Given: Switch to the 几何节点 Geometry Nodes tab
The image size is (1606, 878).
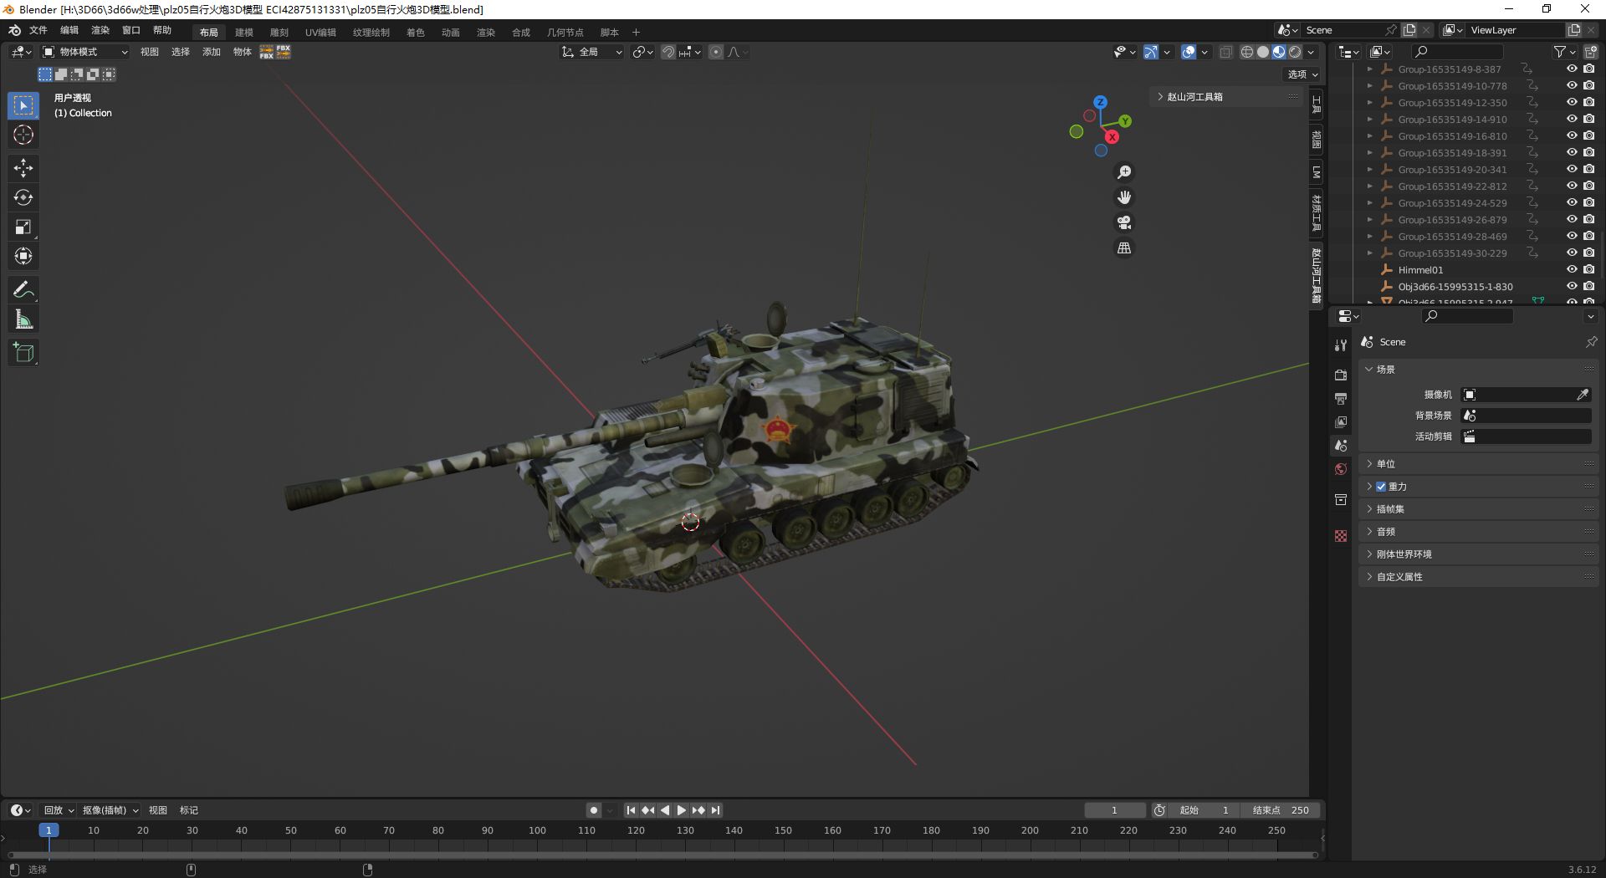Looking at the screenshot, I should [565, 33].
